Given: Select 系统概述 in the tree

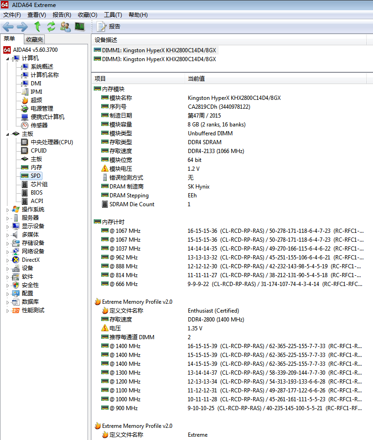Looking at the screenshot, I should [x=42, y=67].
